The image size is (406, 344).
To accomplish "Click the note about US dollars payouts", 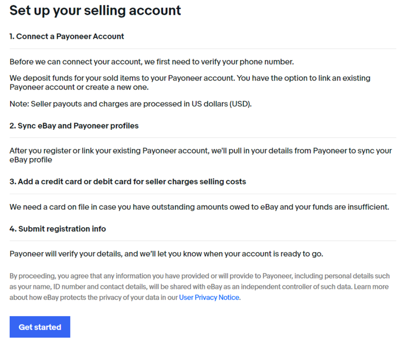I will [130, 104].
